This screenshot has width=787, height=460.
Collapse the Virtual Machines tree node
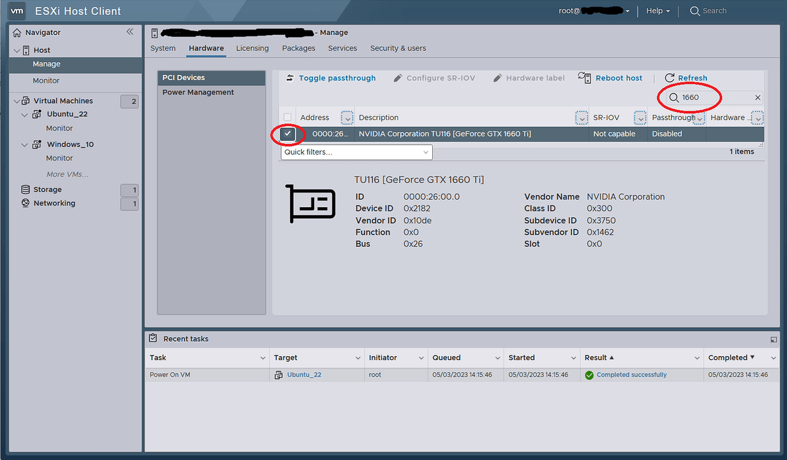click(x=16, y=100)
